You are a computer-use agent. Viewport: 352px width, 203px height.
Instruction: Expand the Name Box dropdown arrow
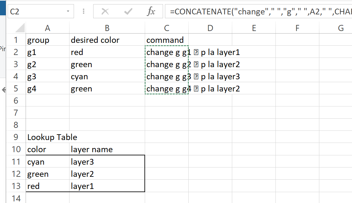(x=68, y=12)
